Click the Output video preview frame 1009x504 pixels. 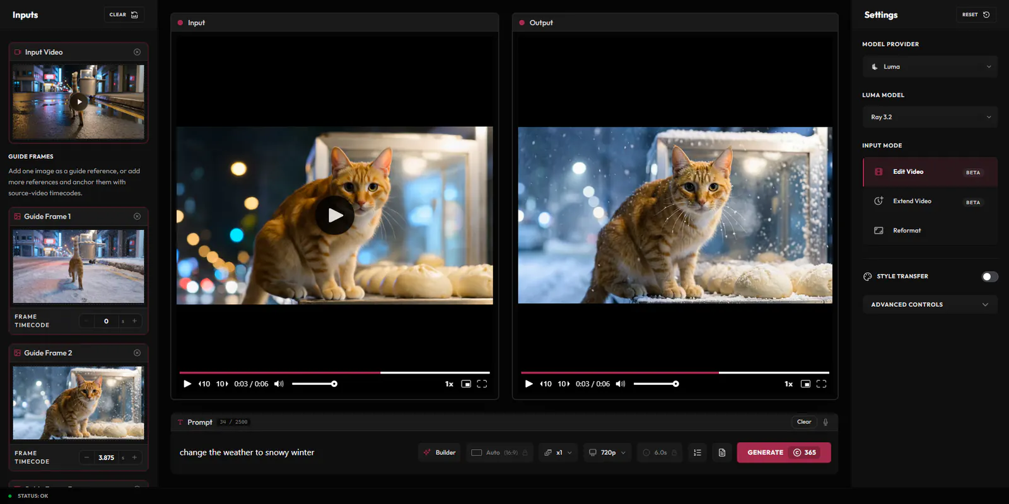(x=675, y=215)
